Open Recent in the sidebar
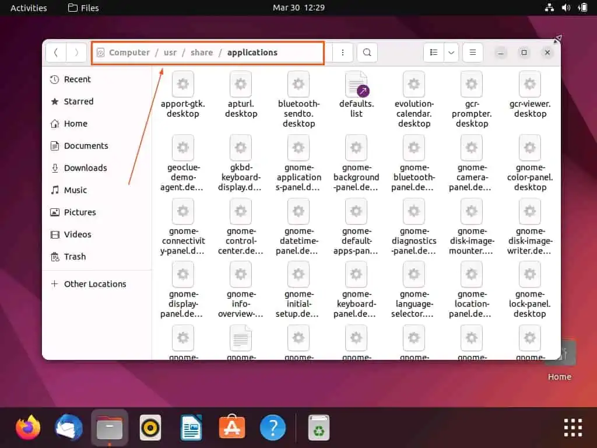597x448 pixels. tap(97, 79)
